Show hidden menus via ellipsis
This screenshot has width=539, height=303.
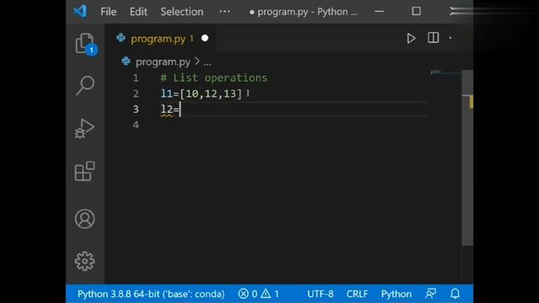(225, 12)
